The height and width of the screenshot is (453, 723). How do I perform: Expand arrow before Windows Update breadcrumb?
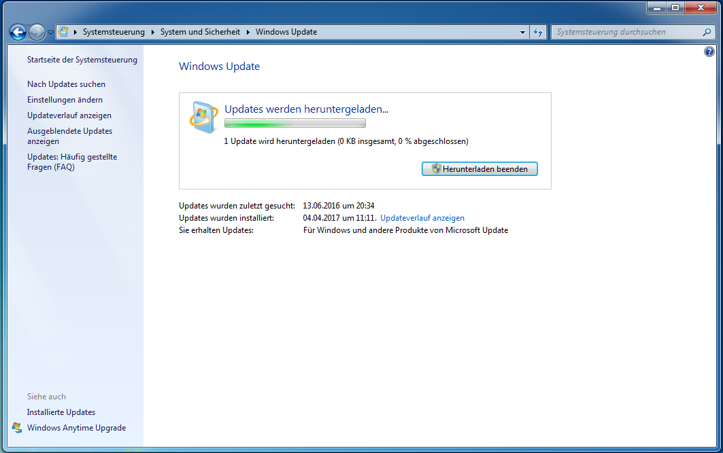[248, 32]
